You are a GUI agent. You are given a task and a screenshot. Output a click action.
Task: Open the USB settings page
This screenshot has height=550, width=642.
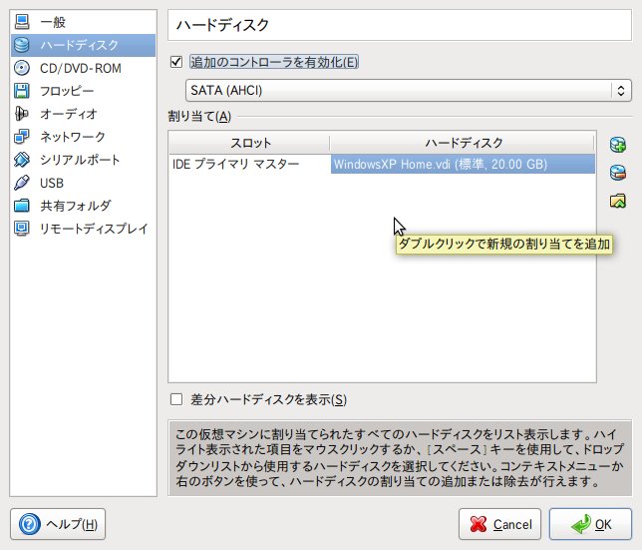click(x=83, y=183)
